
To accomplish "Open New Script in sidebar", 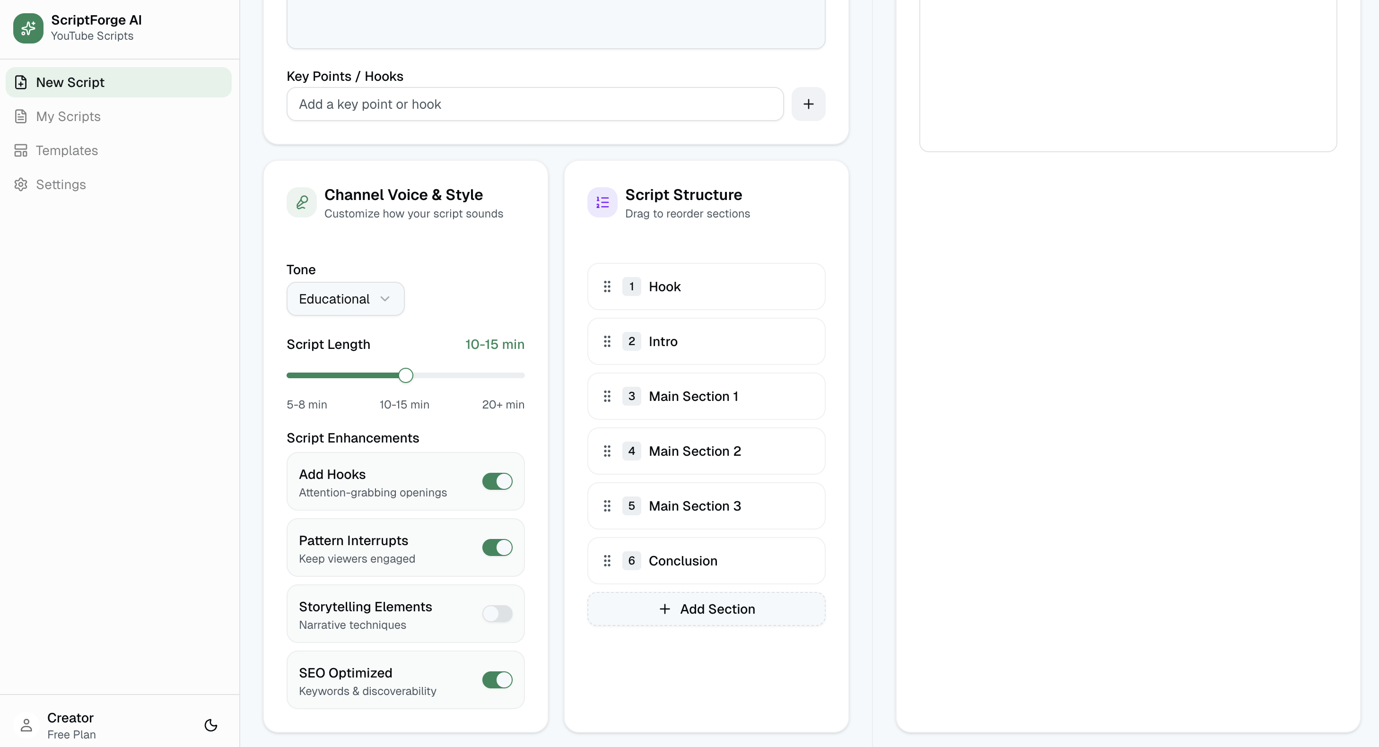I will point(118,82).
